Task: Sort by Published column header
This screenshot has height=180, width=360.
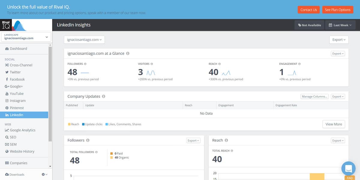Action: 73,105
